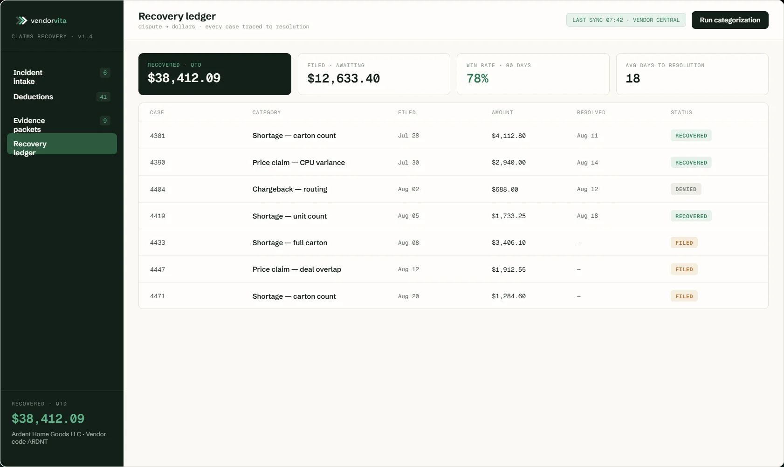Click the Last sync 07:42 Vendor Central badge
Screen dimensions: 784x467
[x=626, y=20]
